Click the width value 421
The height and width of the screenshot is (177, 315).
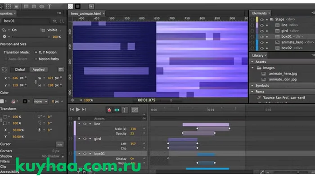[x=50, y=78]
